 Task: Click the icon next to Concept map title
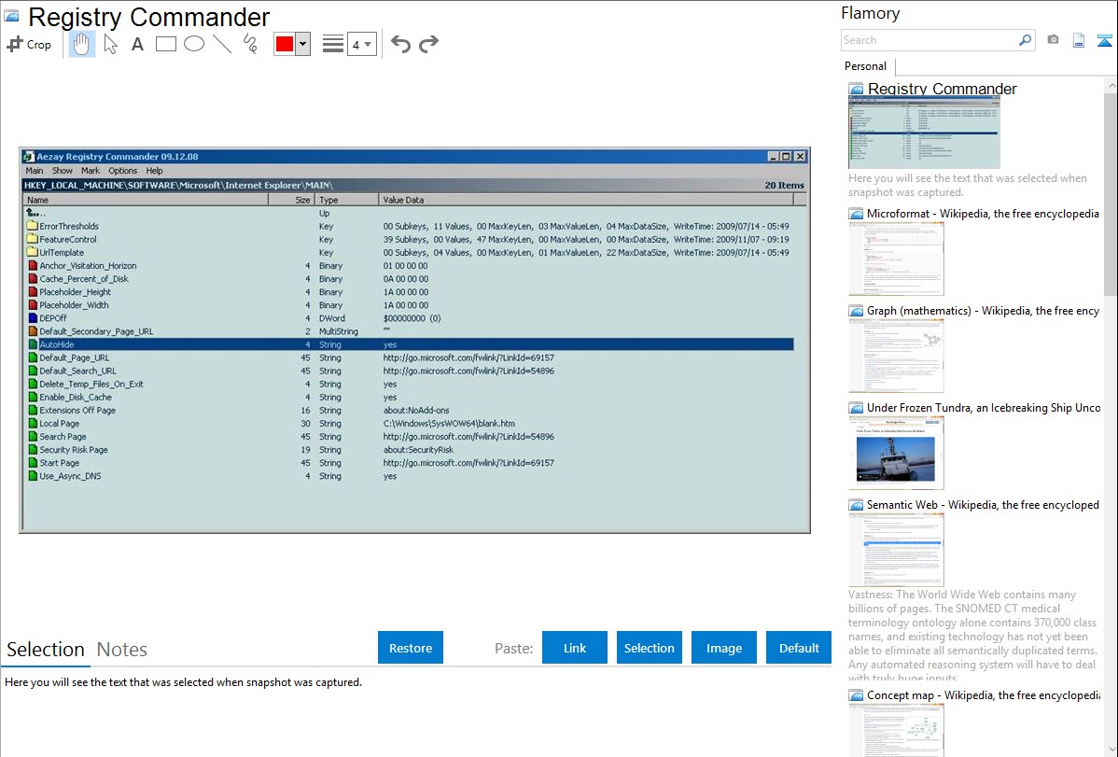click(856, 695)
